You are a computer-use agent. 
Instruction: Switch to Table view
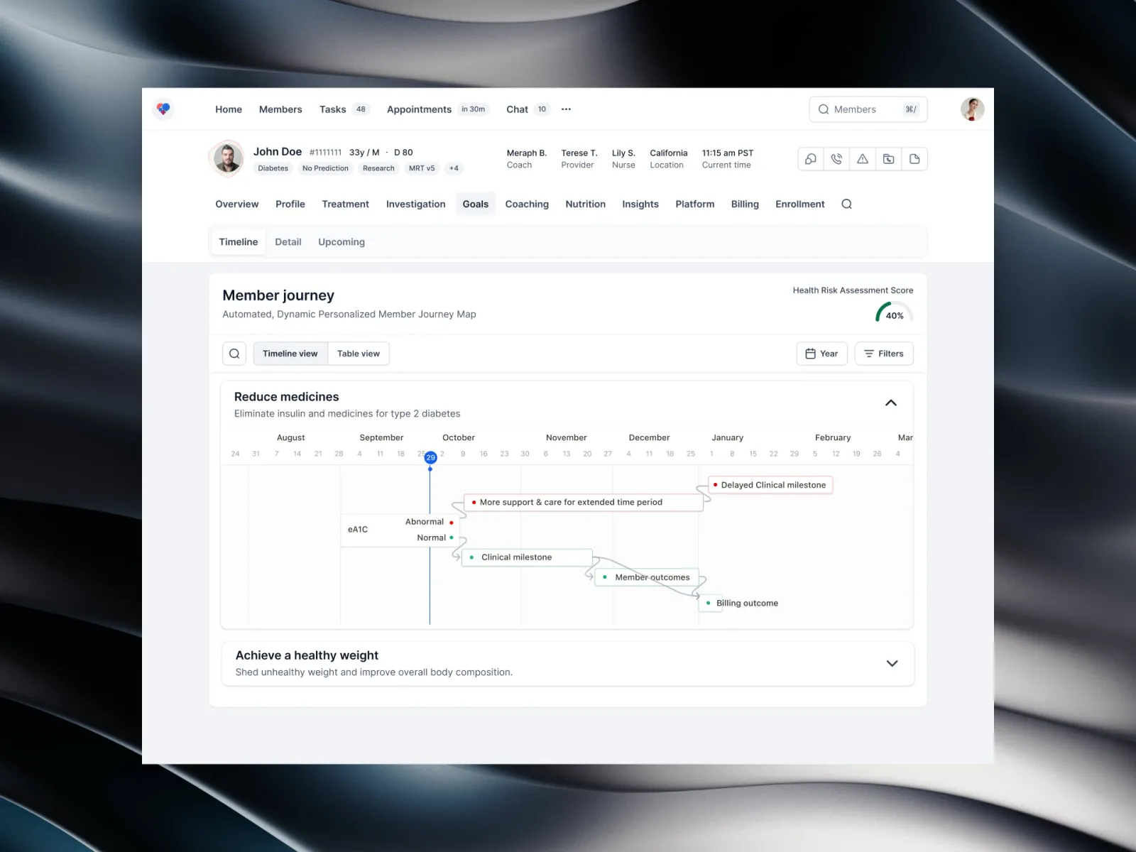359,354
